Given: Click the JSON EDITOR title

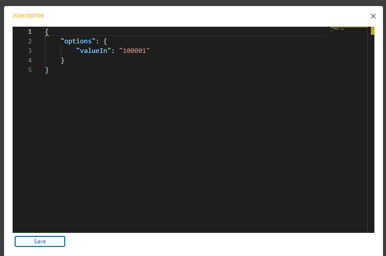Looking at the screenshot, I should (x=28, y=16).
